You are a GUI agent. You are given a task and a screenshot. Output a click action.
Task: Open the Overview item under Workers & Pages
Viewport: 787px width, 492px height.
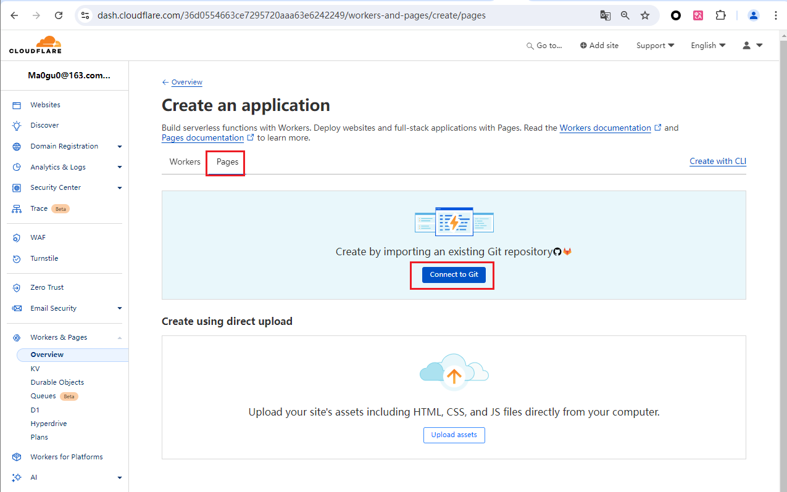(73, 355)
